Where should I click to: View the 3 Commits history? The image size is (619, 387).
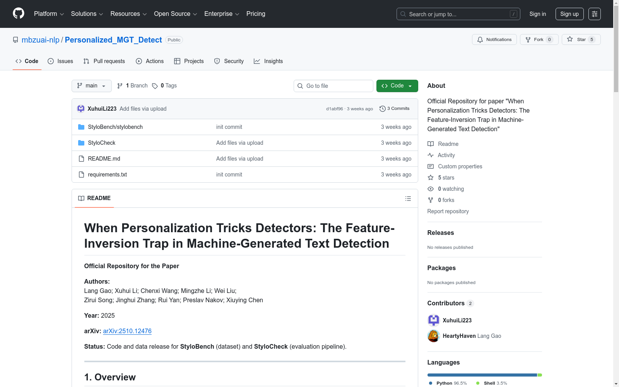[395, 109]
